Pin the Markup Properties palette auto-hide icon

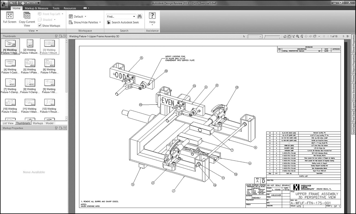(56, 128)
